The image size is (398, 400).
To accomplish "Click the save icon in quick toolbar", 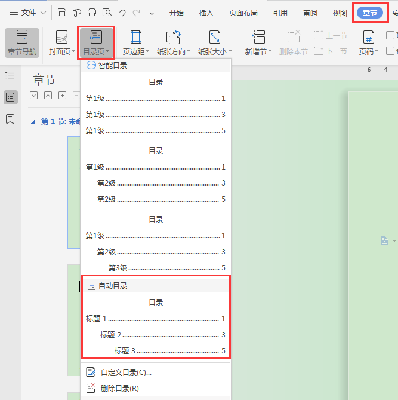I will (62, 13).
